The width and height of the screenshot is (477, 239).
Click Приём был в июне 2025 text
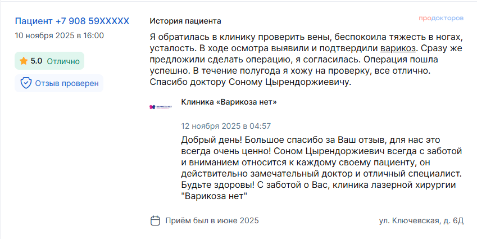click(212, 220)
